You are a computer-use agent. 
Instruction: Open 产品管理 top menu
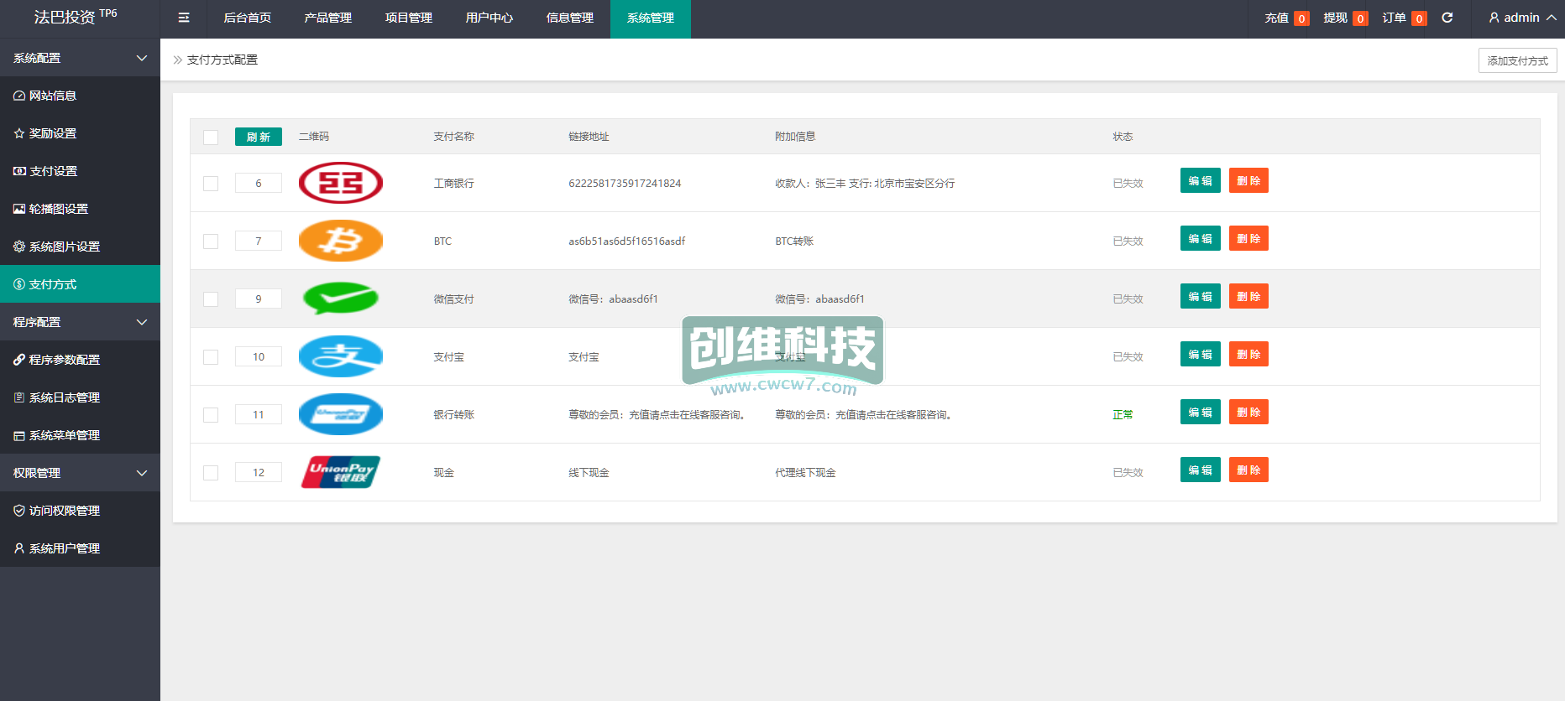328,18
